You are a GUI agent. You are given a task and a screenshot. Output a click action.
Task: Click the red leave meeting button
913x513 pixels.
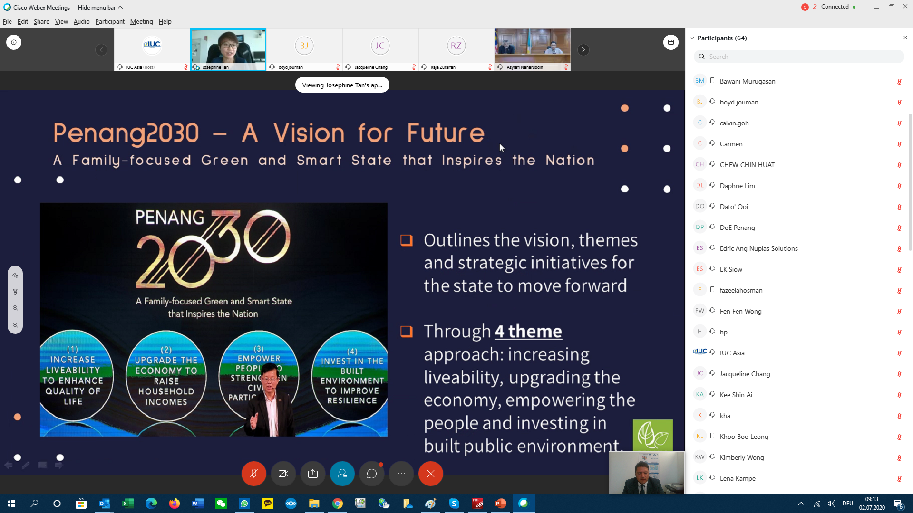click(431, 474)
